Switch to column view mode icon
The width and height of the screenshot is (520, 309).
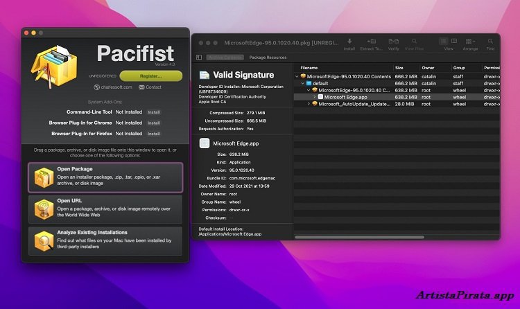[454, 41]
